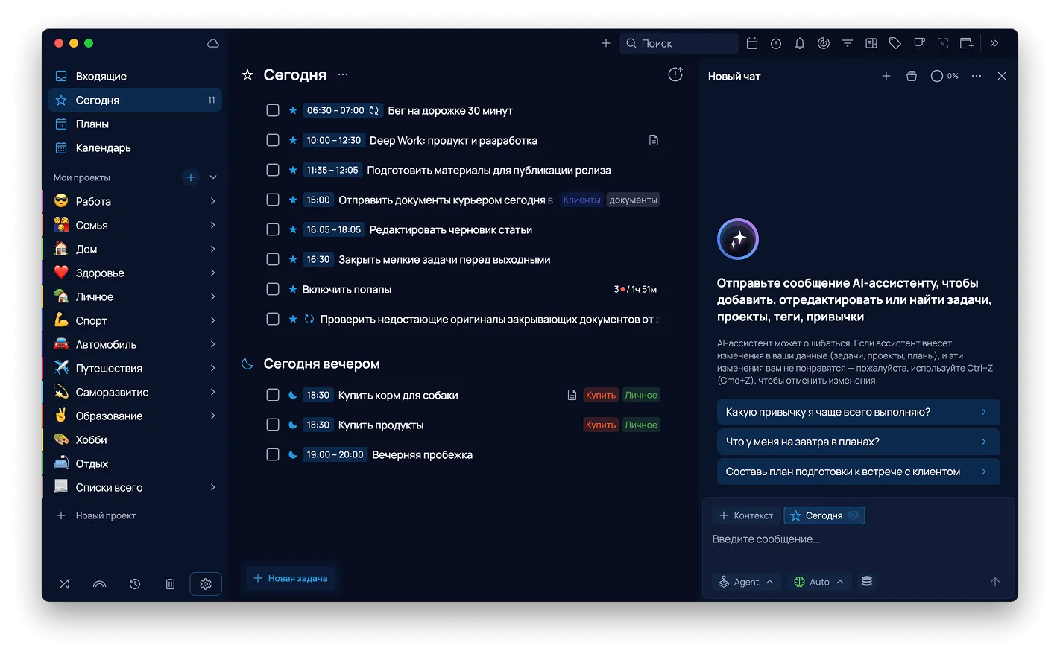Click the Новая задача button
Screen dimensions: 1060x657
[291, 578]
